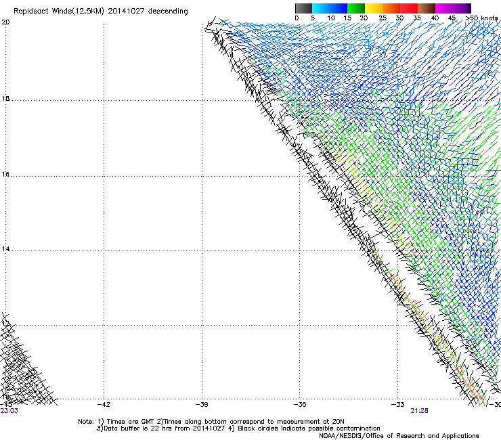Click longitude label '-39' on bottom axis

point(202,405)
